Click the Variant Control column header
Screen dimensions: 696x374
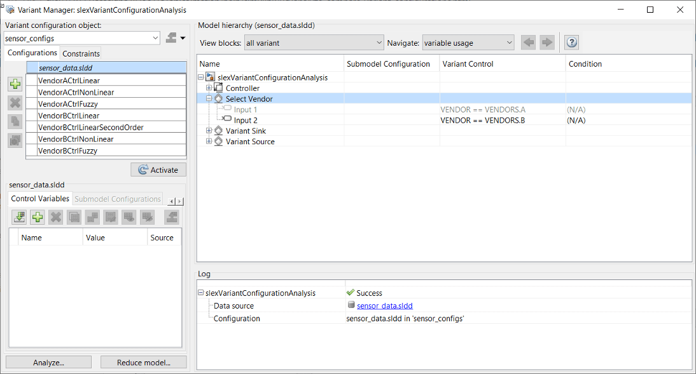click(503, 63)
